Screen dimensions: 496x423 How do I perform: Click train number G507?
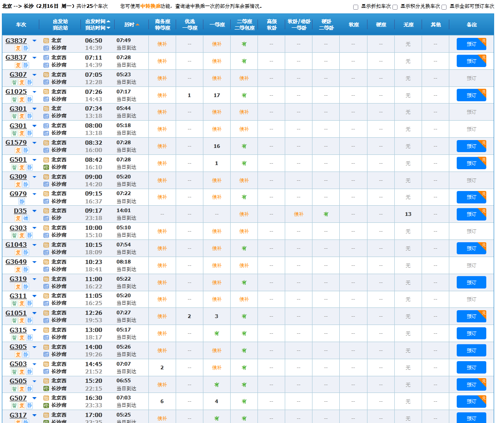click(18, 398)
